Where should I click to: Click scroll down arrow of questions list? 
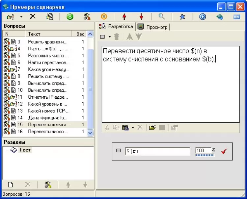(x=90, y=133)
